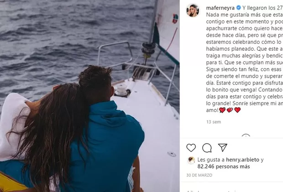283x192 pixels.
Task: Click the sailboat bow railing in photo
Action: 115,53
